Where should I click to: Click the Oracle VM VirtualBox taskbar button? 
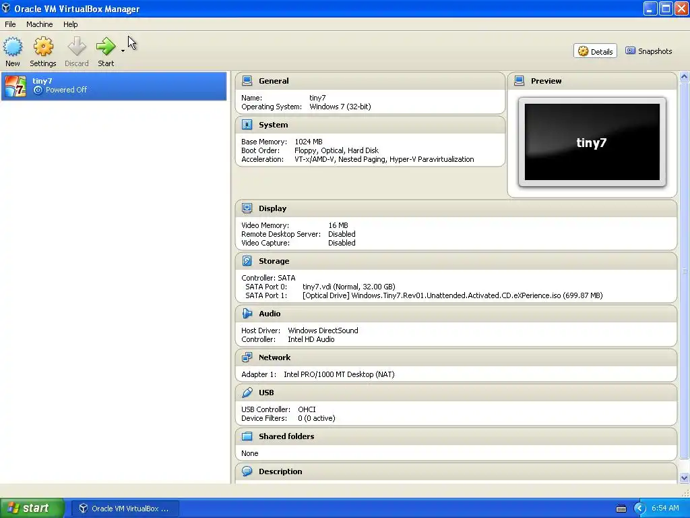125,509
